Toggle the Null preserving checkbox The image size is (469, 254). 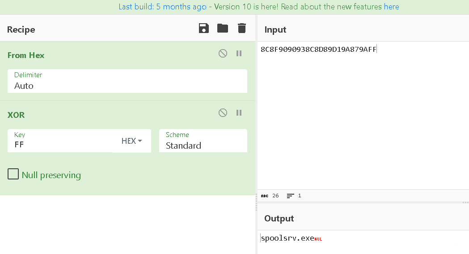(x=13, y=174)
